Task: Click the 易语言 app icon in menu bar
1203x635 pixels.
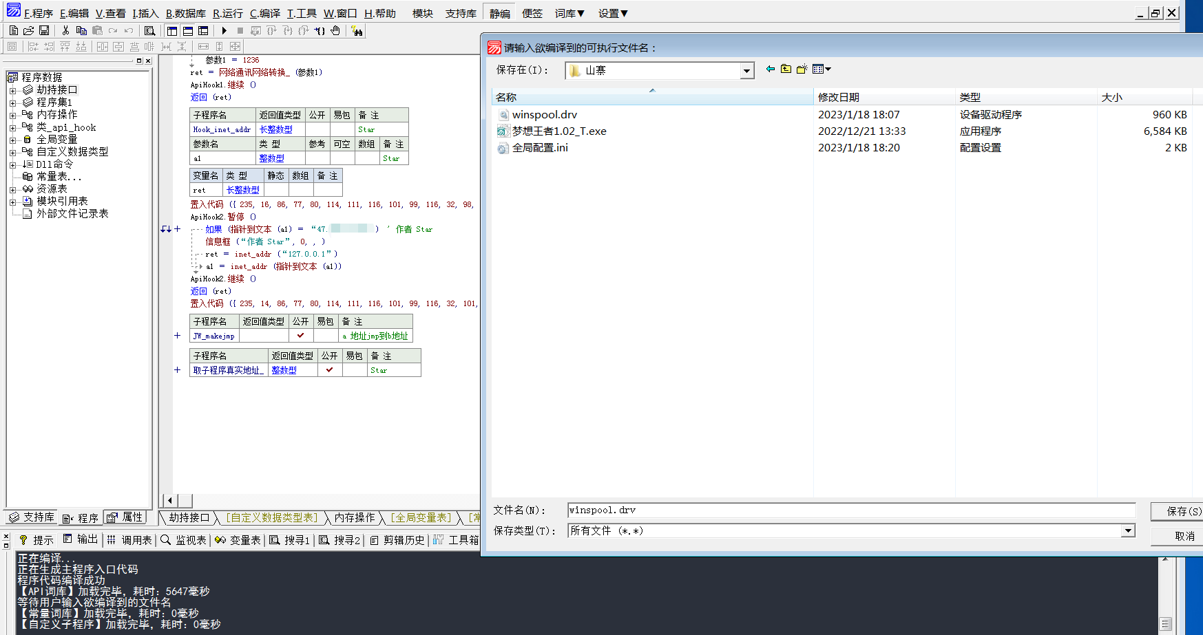Action: click(x=14, y=10)
